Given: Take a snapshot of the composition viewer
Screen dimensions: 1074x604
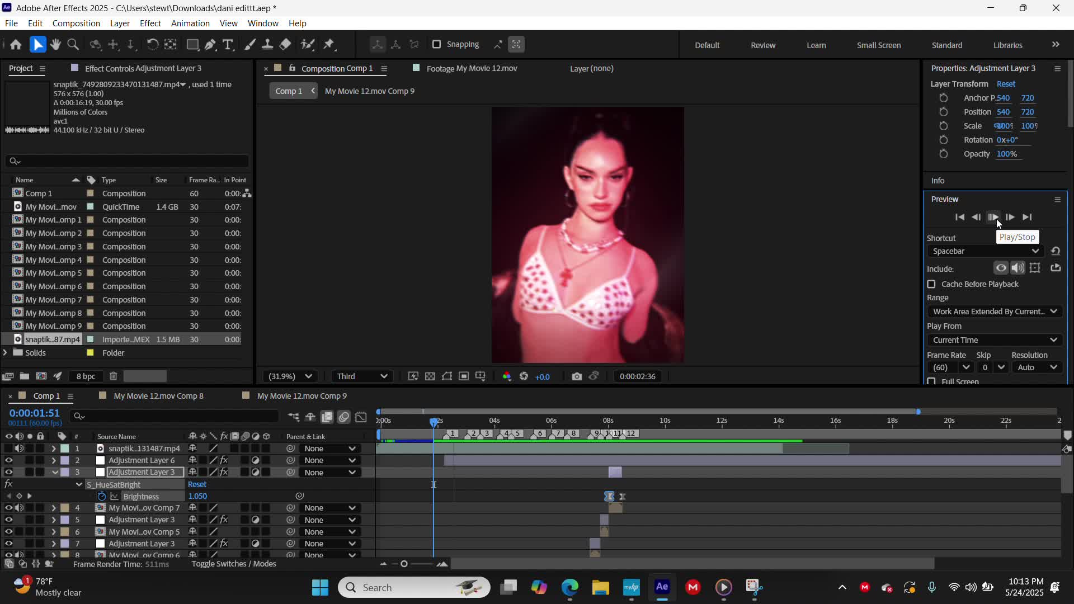Looking at the screenshot, I should tap(577, 376).
